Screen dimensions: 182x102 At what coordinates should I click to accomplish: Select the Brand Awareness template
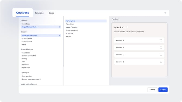coord(72,30)
